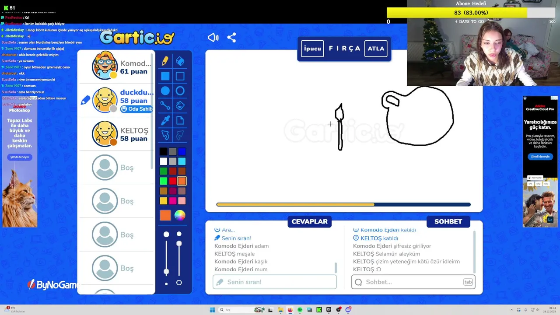Click the Oda Sahibi badge
560x315 pixels.
pyautogui.click(x=136, y=109)
